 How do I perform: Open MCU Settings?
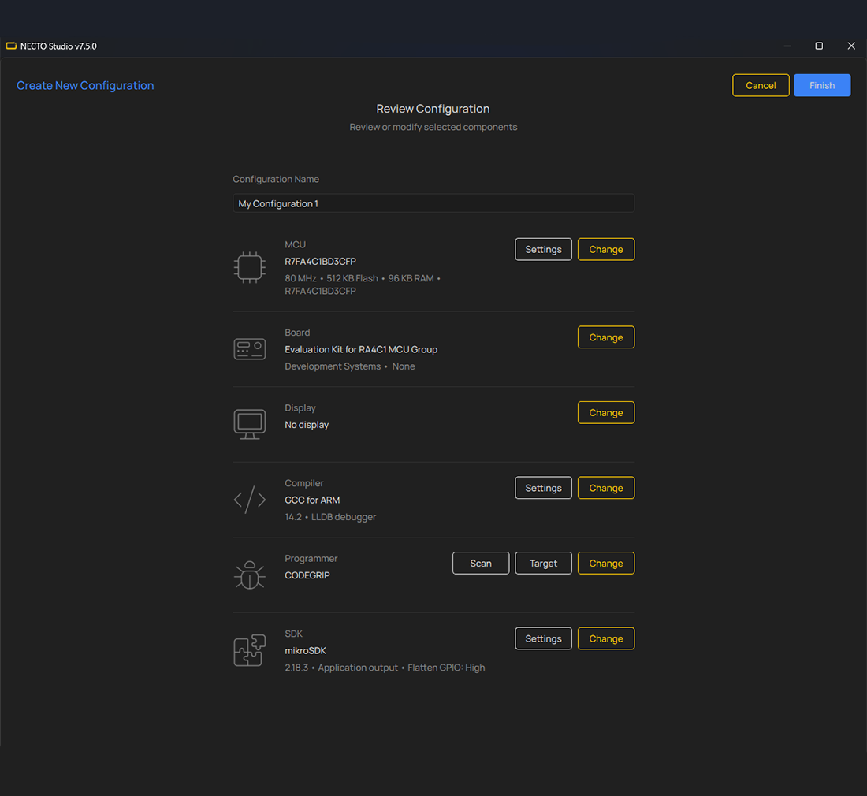pos(543,249)
